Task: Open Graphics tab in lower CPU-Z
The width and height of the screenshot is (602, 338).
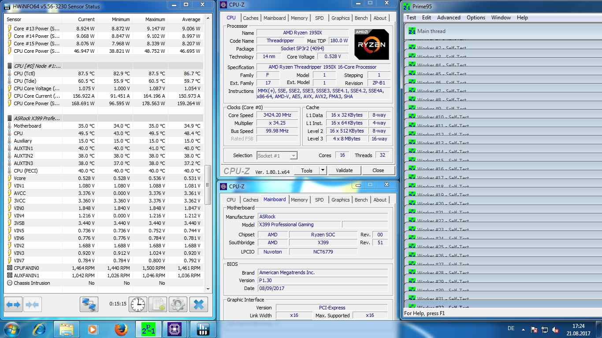Action: [x=341, y=200]
